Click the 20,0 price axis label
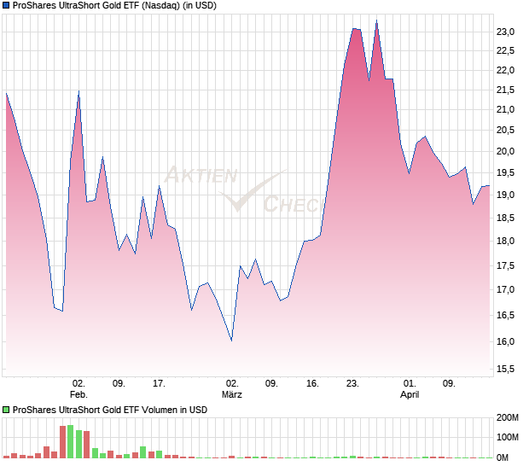529x466 pixels. click(x=506, y=151)
